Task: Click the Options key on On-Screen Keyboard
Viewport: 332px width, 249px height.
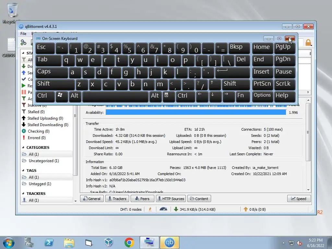Action: pos(263,97)
